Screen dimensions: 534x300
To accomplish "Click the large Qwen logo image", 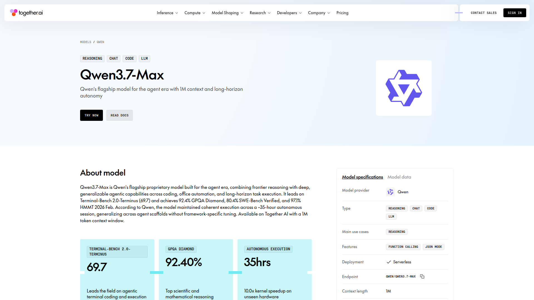I will [404, 88].
